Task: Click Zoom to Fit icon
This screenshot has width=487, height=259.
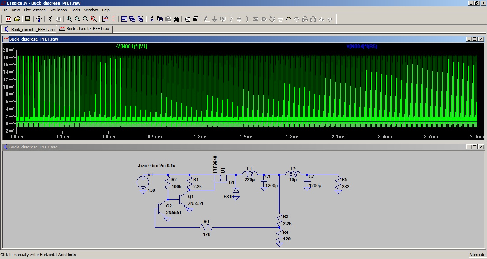Action: point(94,19)
